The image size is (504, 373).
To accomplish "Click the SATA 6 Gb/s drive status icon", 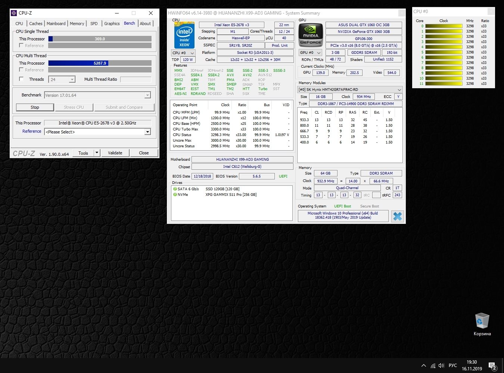I will [x=175, y=189].
